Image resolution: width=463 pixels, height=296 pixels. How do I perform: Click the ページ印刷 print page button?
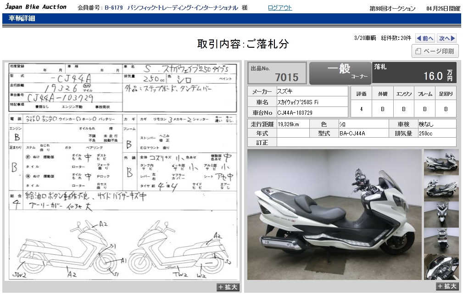pyautogui.click(x=435, y=51)
